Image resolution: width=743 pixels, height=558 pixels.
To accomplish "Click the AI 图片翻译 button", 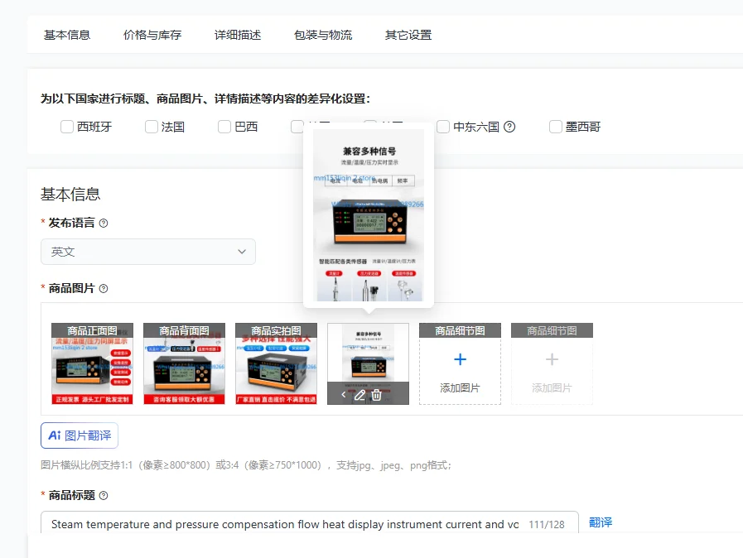I will coord(80,435).
